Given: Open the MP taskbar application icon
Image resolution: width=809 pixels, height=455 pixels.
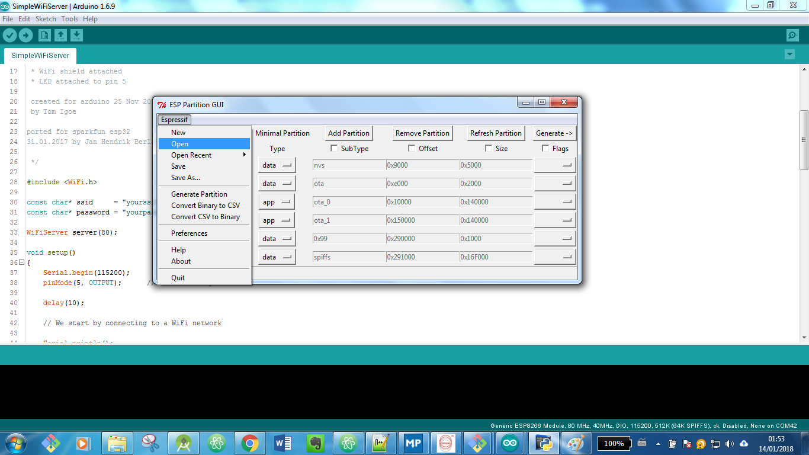Looking at the screenshot, I should [x=413, y=443].
